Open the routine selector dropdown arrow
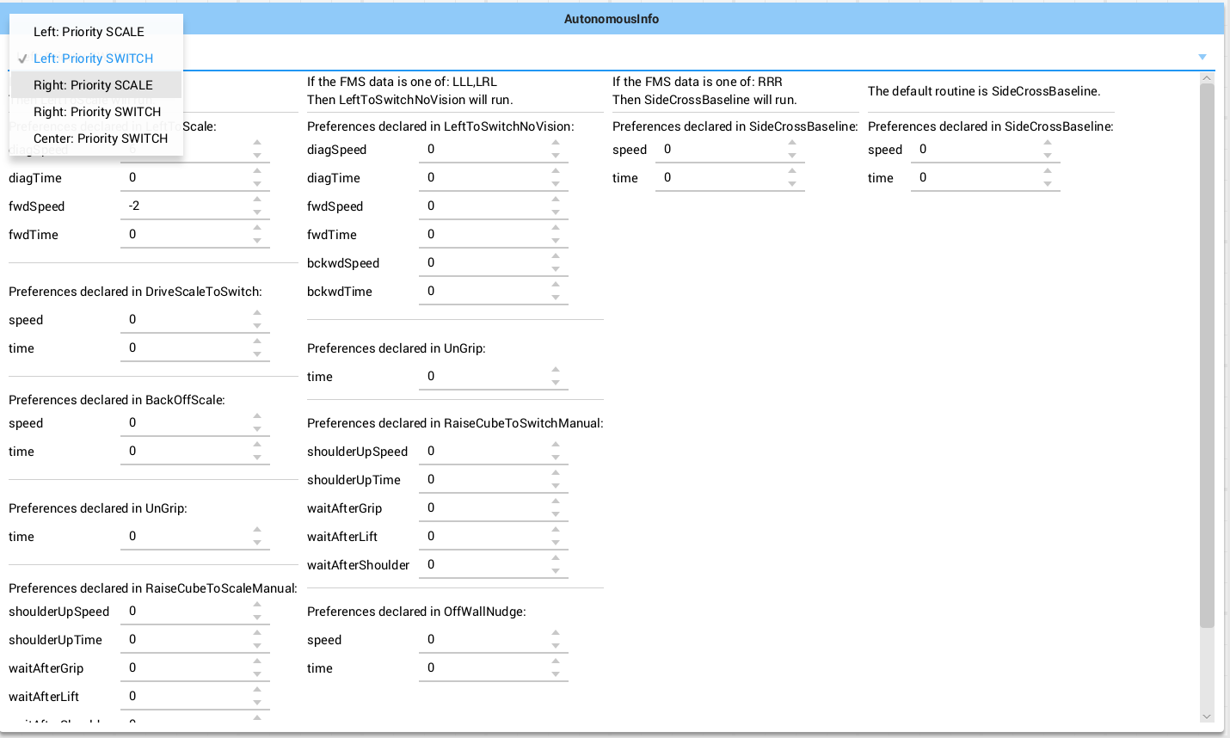 (x=1202, y=56)
